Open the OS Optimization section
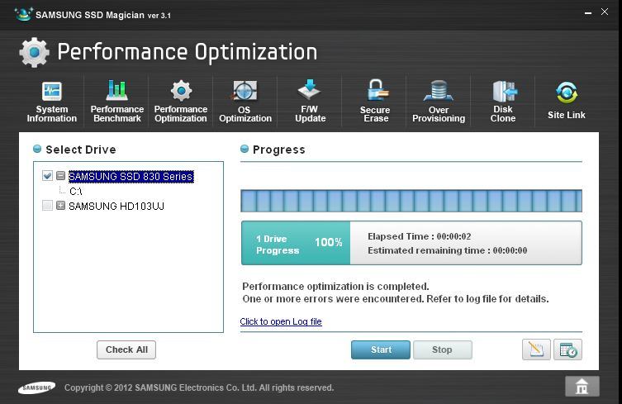This screenshot has height=404, width=622. (245, 101)
